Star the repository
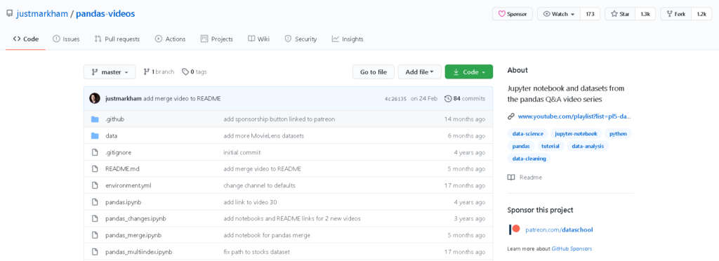 coord(620,14)
